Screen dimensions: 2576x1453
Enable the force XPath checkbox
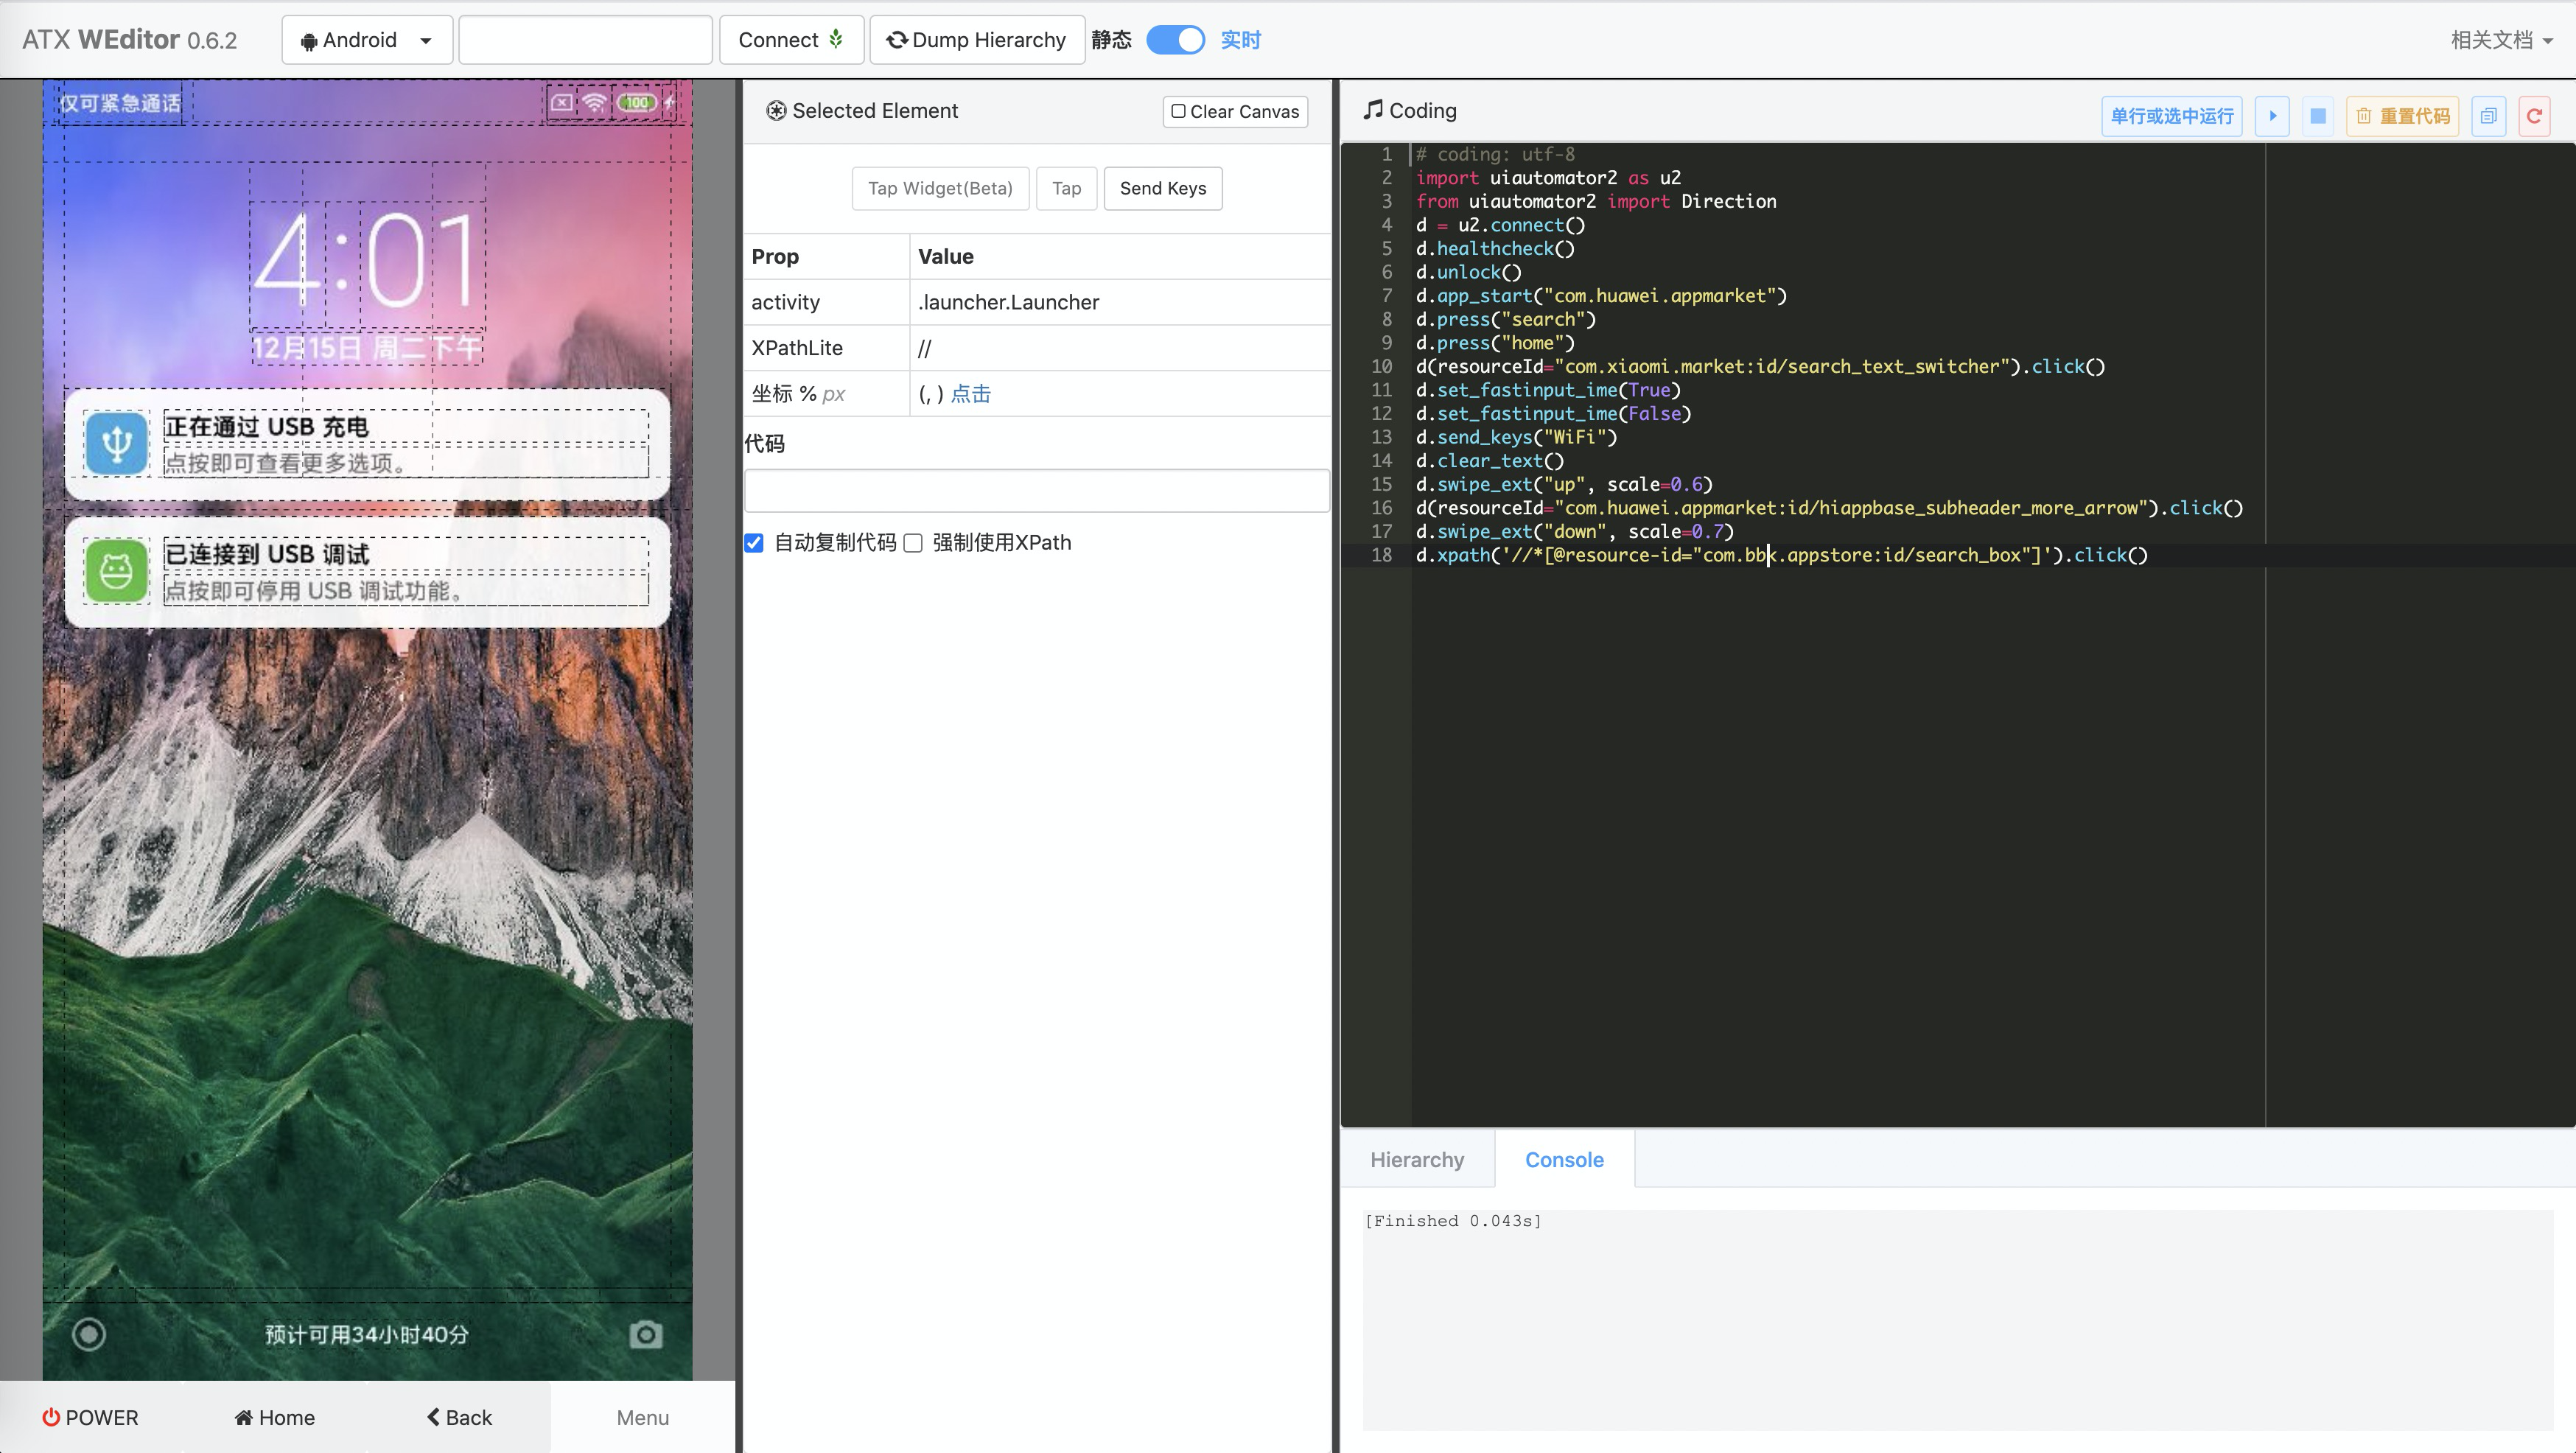(x=913, y=543)
